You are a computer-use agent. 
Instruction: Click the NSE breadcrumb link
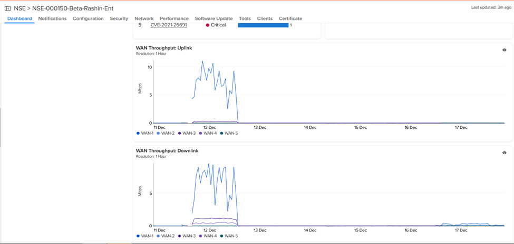point(20,8)
